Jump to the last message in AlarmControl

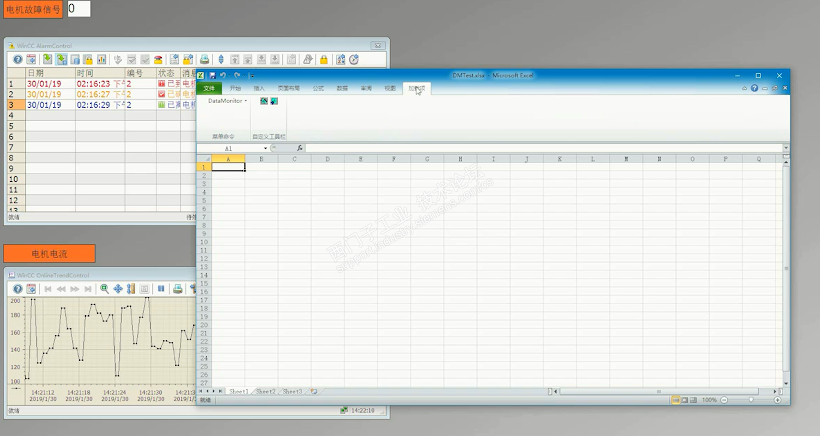point(275,59)
